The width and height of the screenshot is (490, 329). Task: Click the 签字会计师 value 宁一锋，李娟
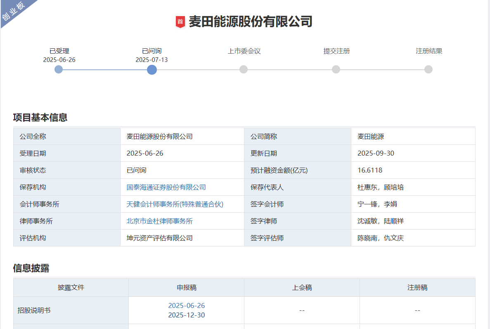pos(377,204)
